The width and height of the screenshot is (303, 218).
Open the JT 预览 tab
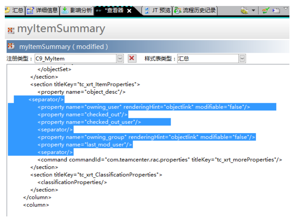click(157, 11)
